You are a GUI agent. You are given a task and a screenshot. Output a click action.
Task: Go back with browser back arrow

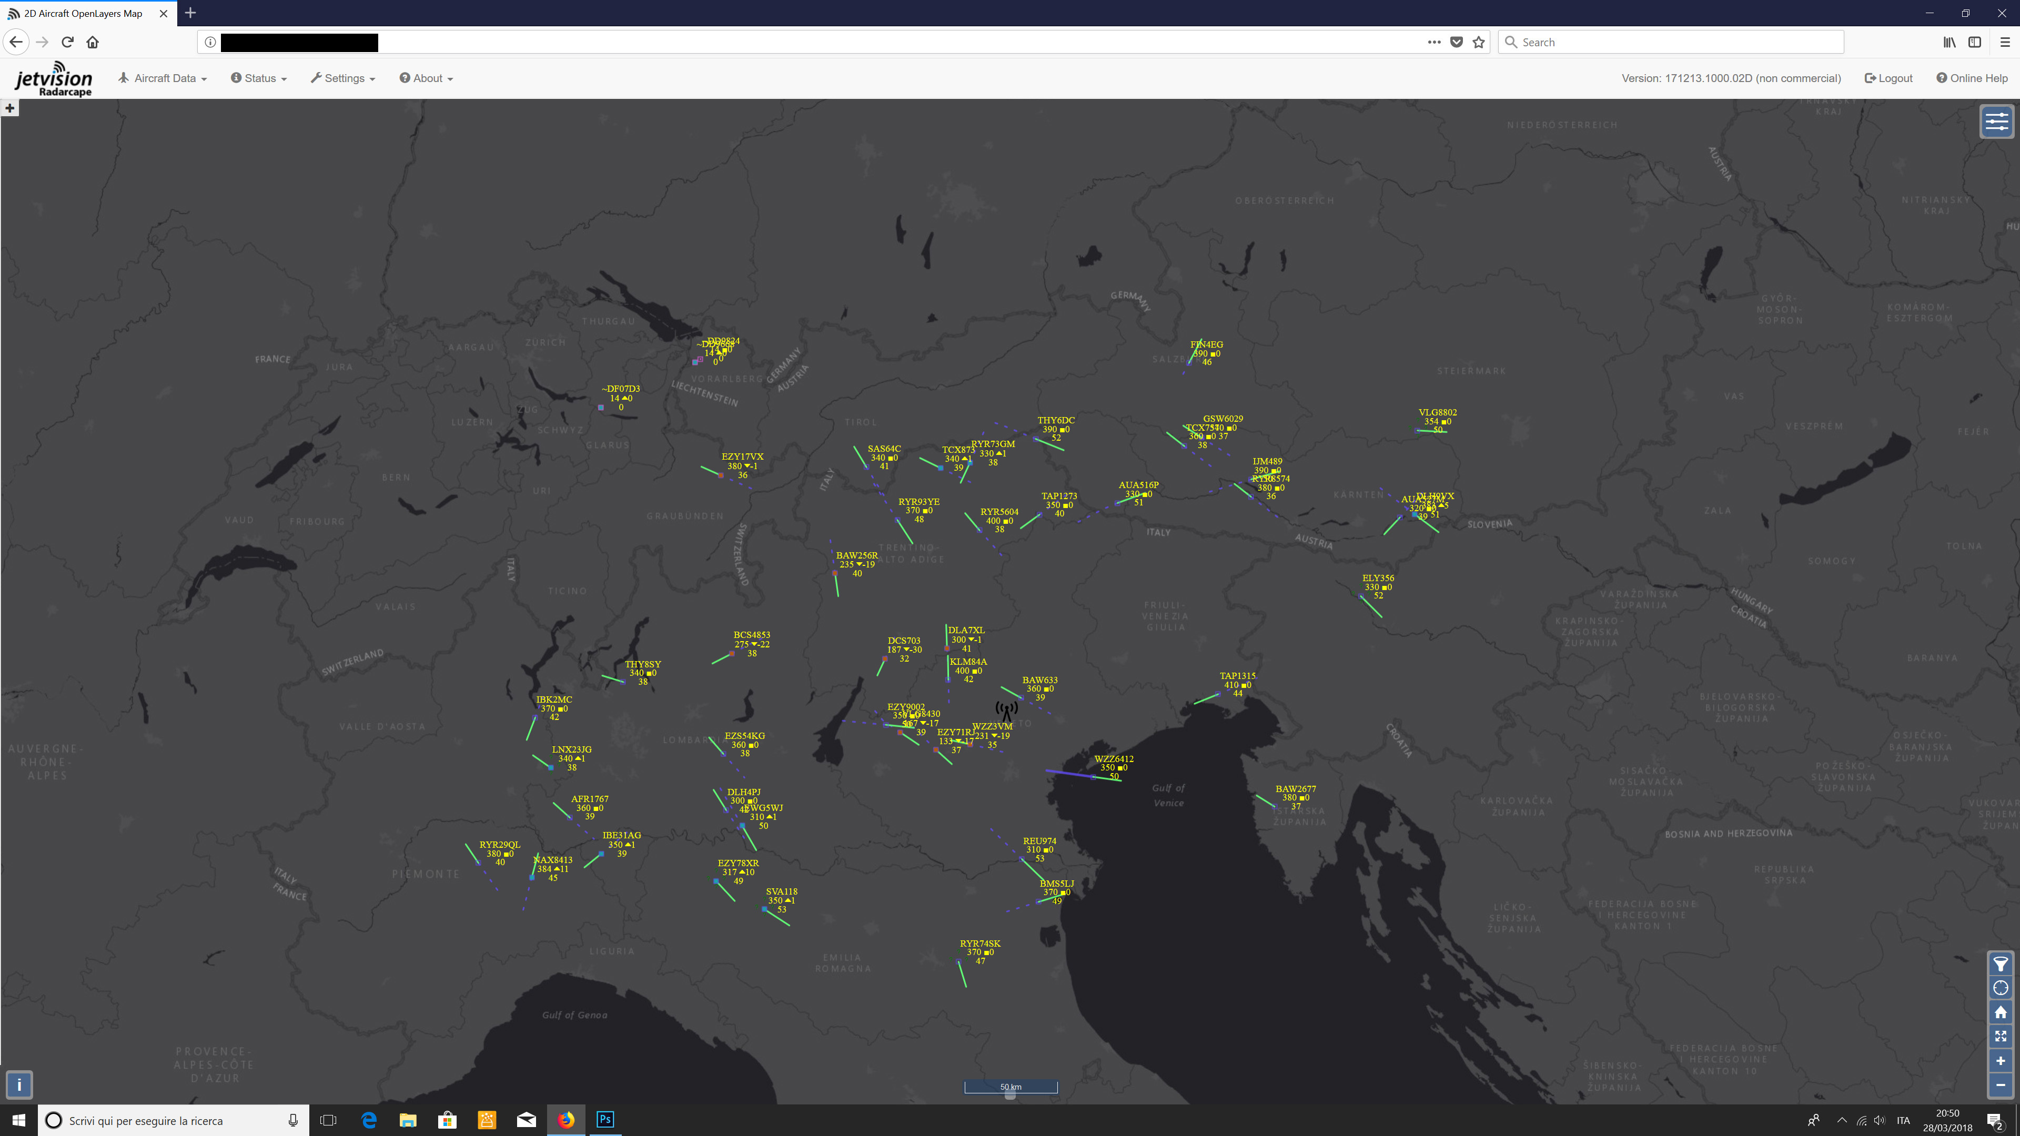16,42
